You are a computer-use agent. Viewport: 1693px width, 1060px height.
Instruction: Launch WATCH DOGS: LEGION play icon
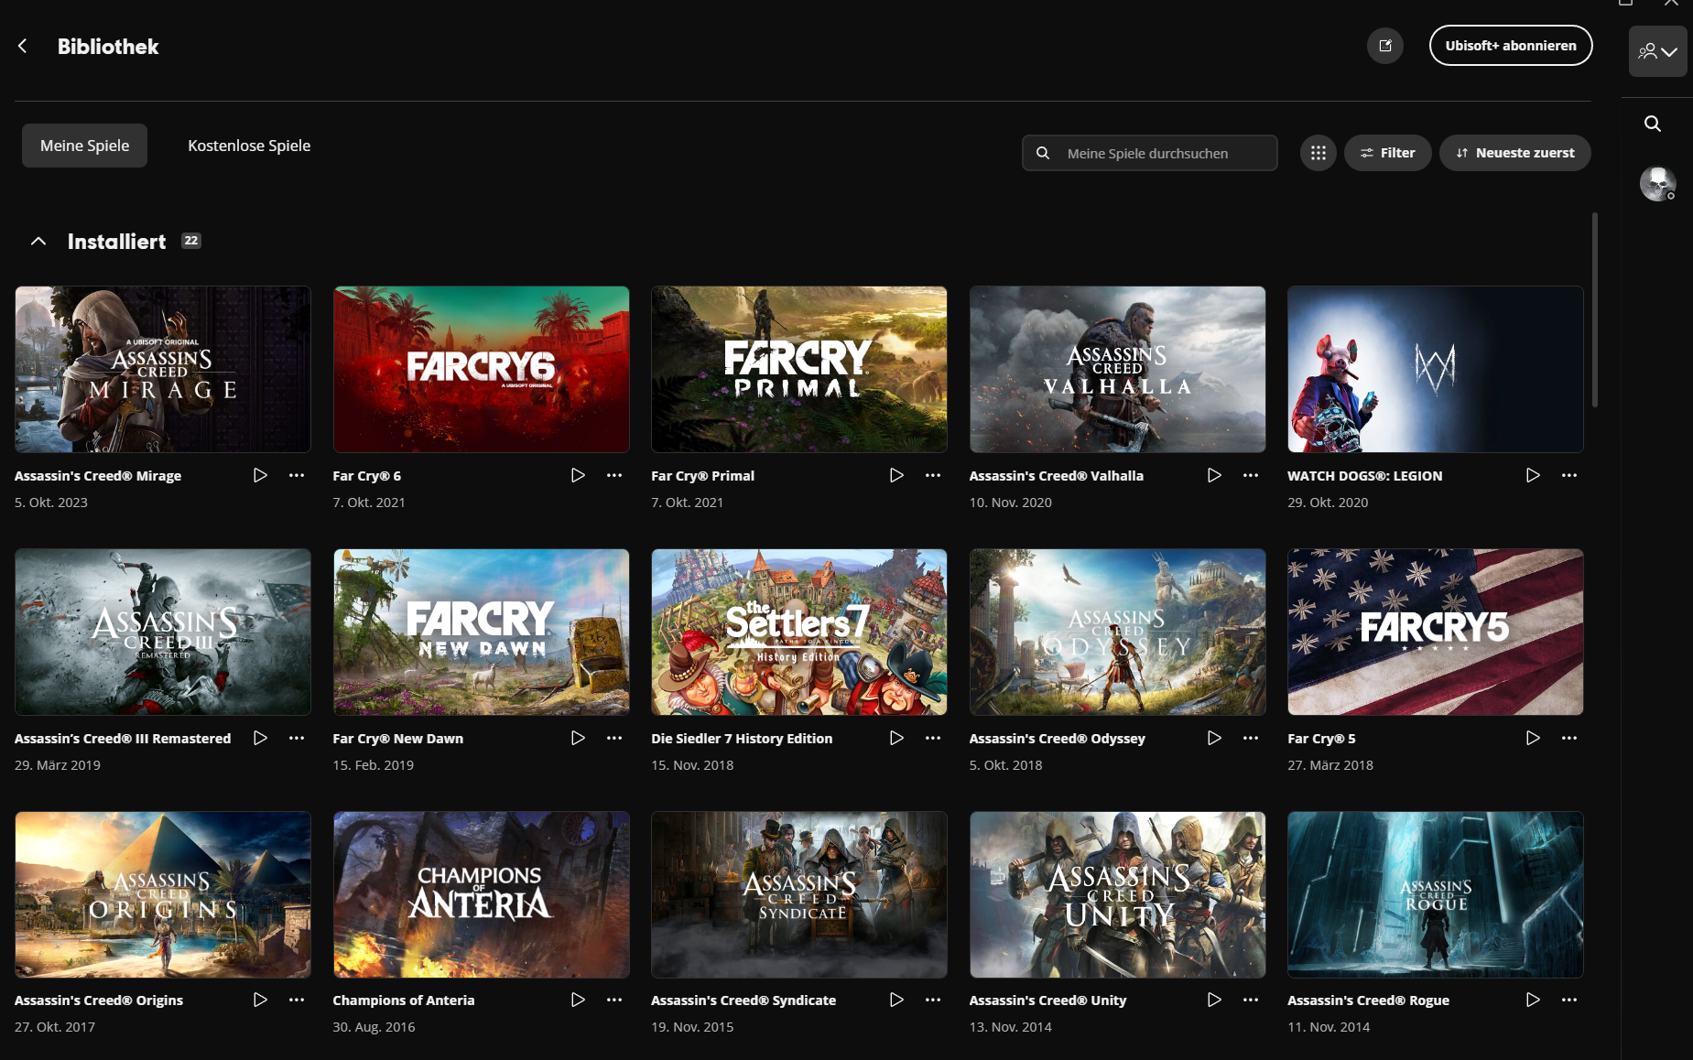1533,475
